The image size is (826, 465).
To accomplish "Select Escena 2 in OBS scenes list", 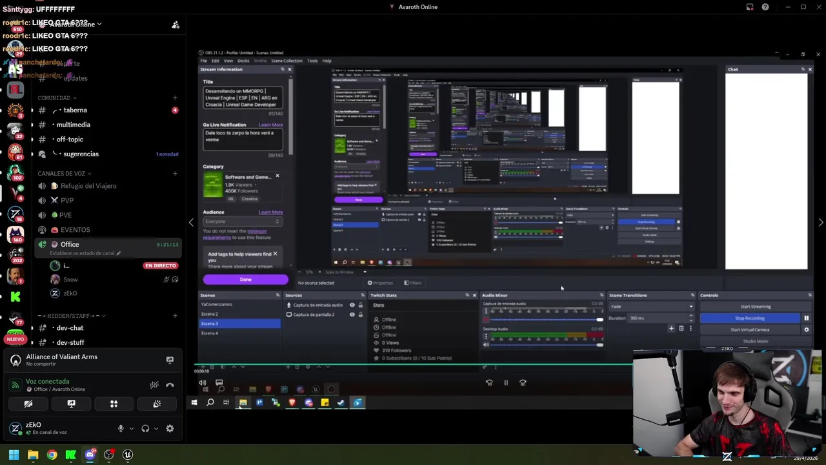I will (240, 314).
